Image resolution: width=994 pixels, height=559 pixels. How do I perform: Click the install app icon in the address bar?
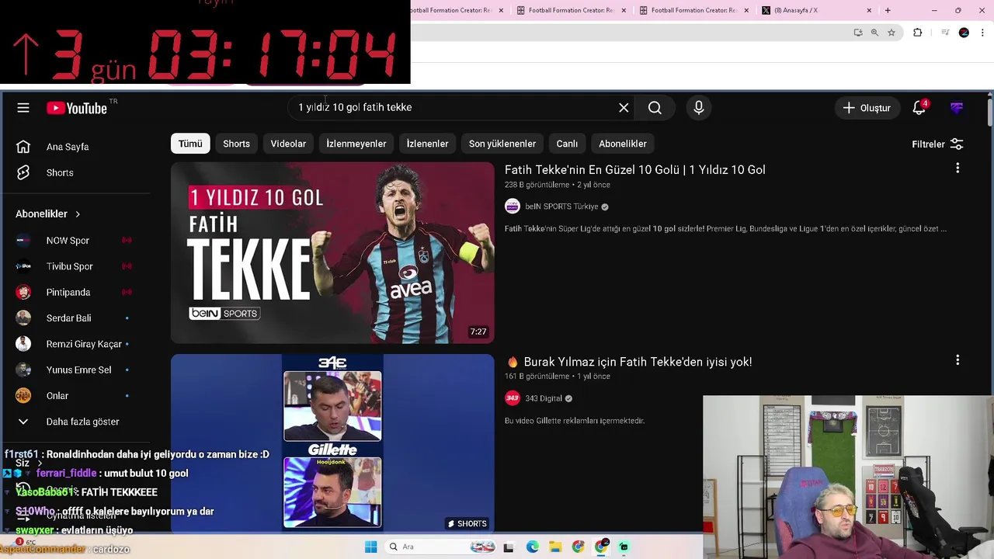pyautogui.click(x=858, y=33)
